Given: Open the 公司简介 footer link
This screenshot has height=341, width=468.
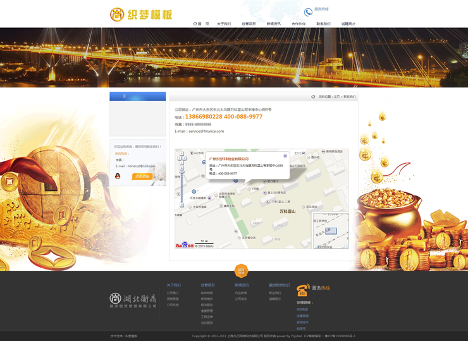Looking at the screenshot, I should point(172,293).
